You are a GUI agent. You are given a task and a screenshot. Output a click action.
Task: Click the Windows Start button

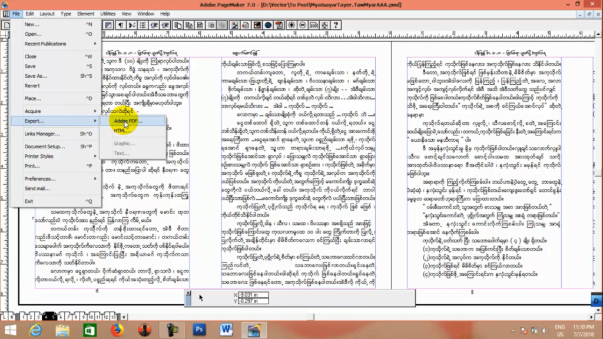tap(10, 330)
